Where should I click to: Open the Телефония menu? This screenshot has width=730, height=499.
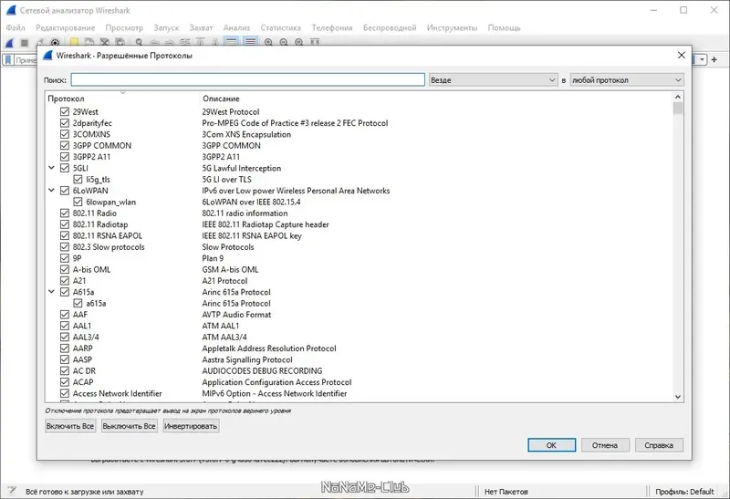pos(332,28)
